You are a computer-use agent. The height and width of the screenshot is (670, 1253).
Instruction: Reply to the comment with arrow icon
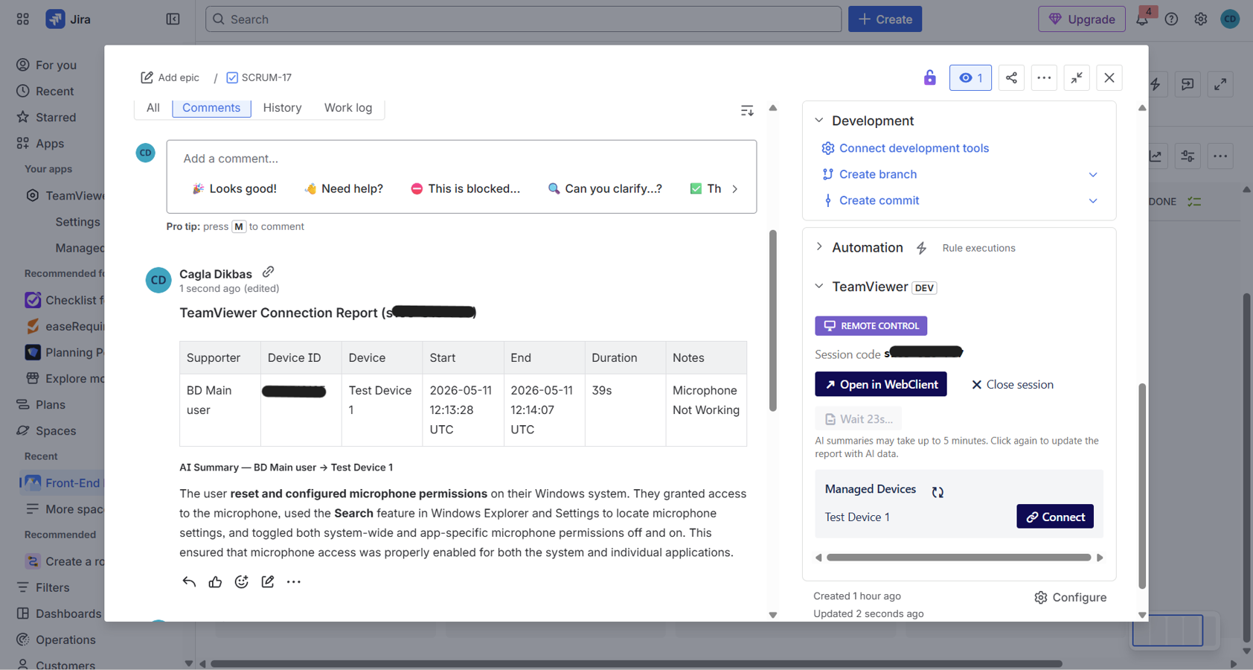[189, 581]
